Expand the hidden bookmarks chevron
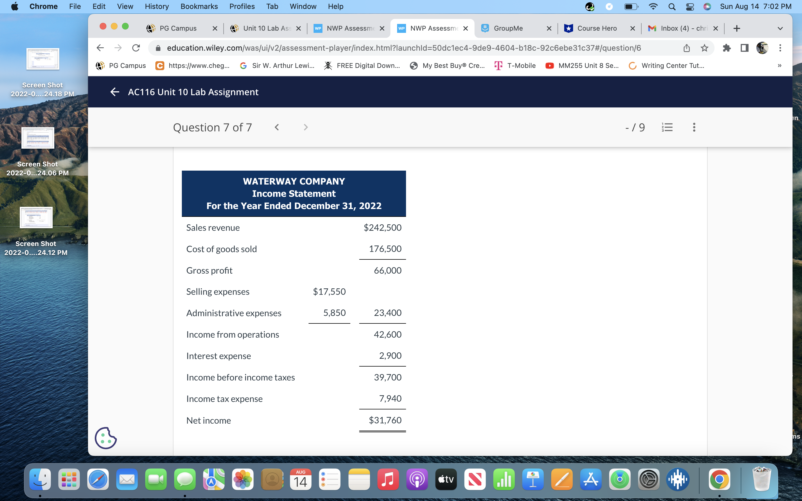This screenshot has height=501, width=802. coord(779,66)
